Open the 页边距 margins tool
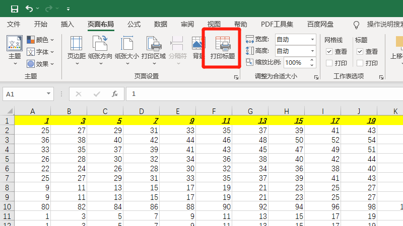Viewport: 403px width, 226px height. (x=77, y=48)
